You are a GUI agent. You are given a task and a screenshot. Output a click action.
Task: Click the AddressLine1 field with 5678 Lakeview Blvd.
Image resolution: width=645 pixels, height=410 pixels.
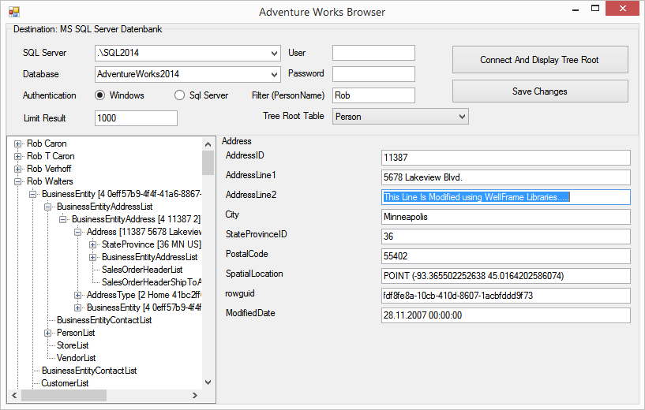pyautogui.click(x=505, y=177)
